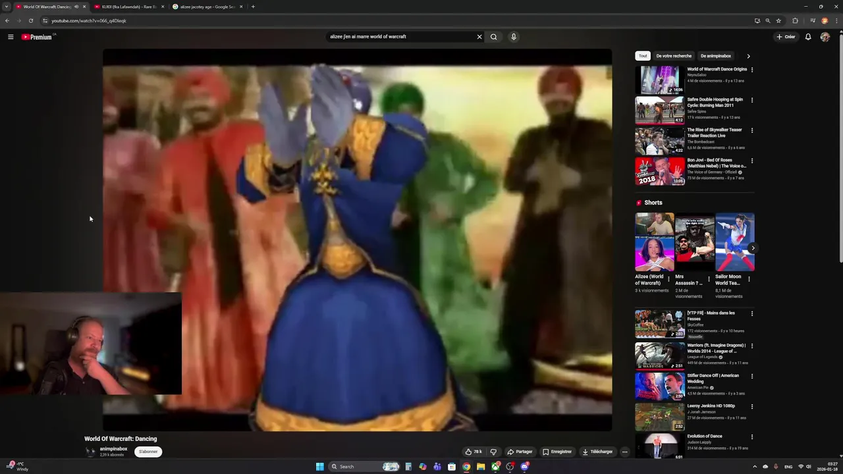Open the Bon Jovi Bed Of Roses thumbnail

coord(660,171)
